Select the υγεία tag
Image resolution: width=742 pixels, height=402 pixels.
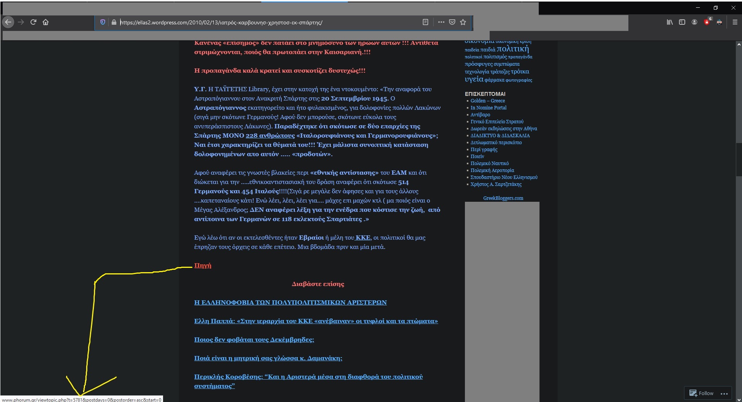coord(474,79)
